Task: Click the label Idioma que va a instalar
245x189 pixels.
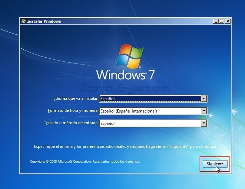Action: click(76, 98)
